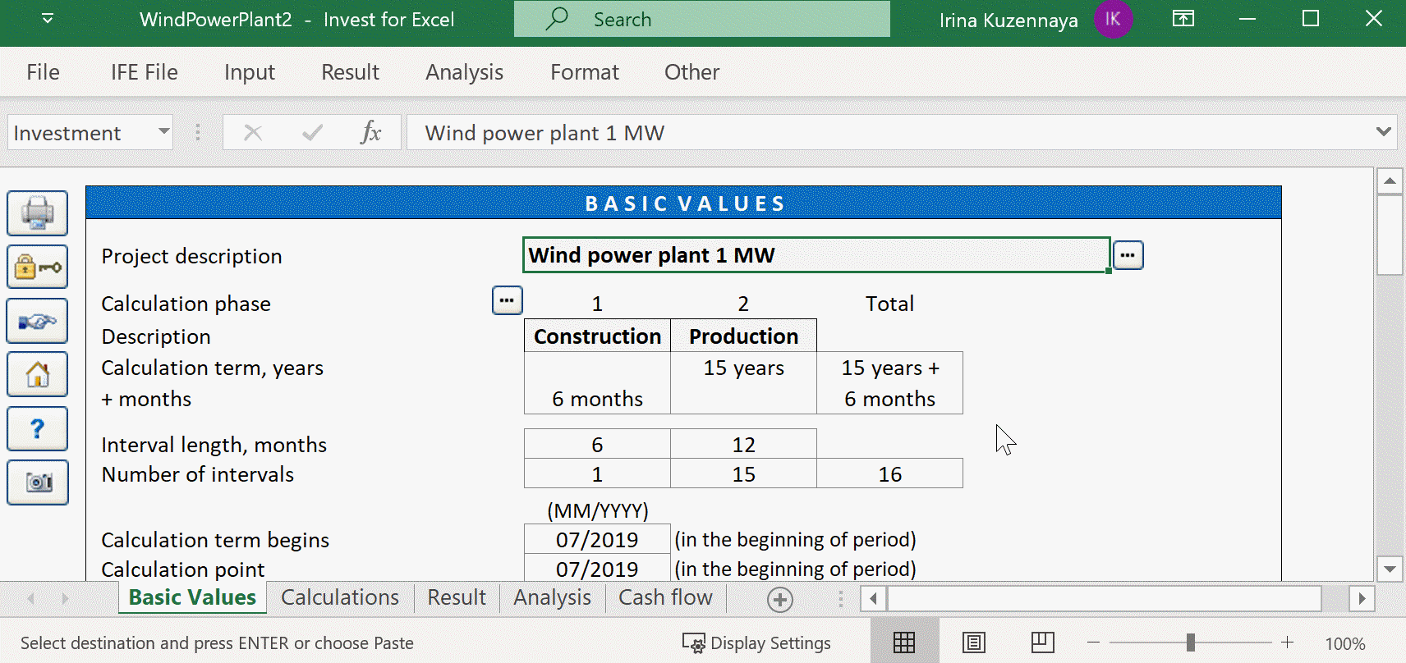The image size is (1406, 663).
Task: Click Calculation point date 07/2019
Action: point(597,569)
